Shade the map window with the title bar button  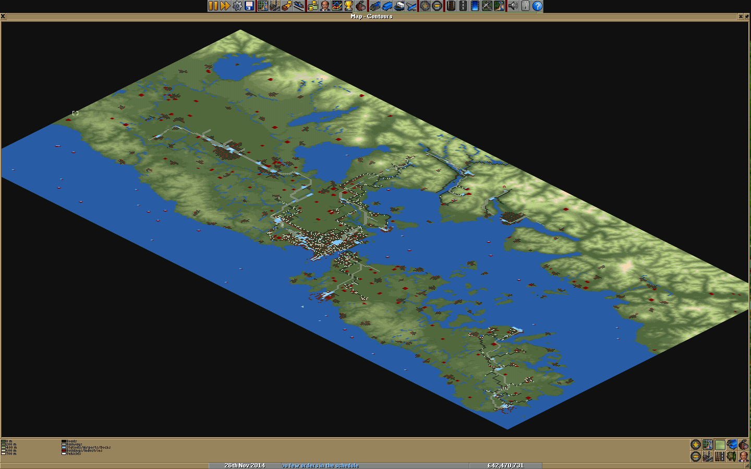click(x=741, y=16)
